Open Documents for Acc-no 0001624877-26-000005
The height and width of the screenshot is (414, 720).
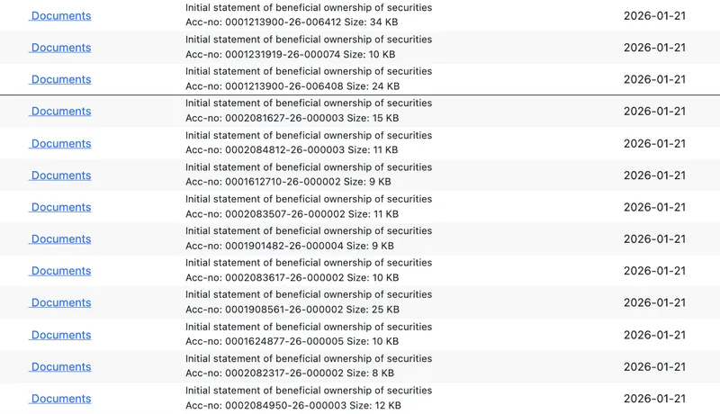pos(60,335)
